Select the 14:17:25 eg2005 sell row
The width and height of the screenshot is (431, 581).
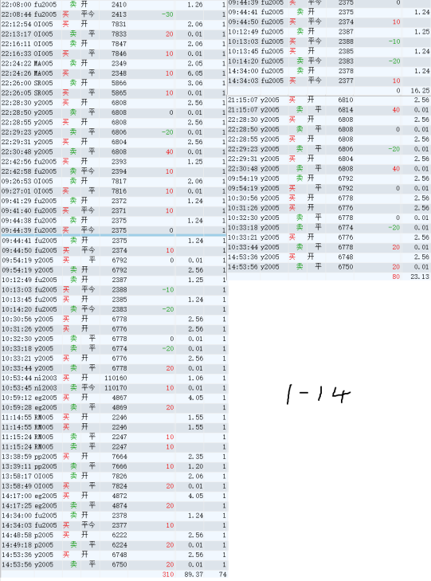pos(114,505)
